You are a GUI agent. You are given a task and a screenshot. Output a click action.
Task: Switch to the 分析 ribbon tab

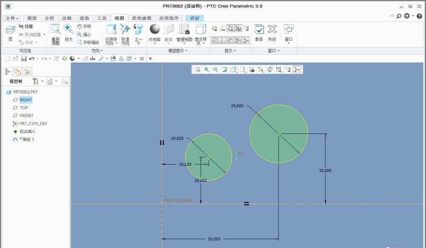coord(49,18)
